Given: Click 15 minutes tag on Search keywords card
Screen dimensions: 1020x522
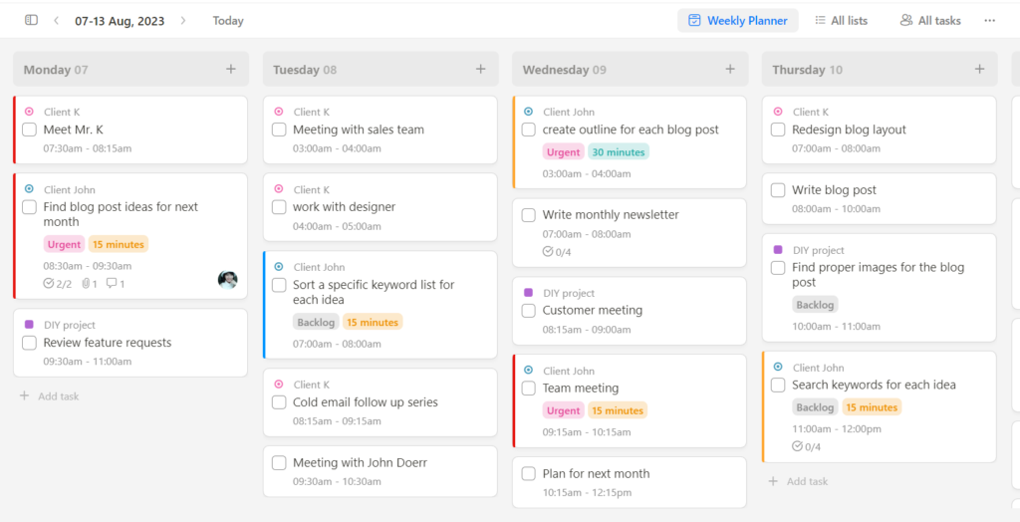Looking at the screenshot, I should click(x=872, y=407).
